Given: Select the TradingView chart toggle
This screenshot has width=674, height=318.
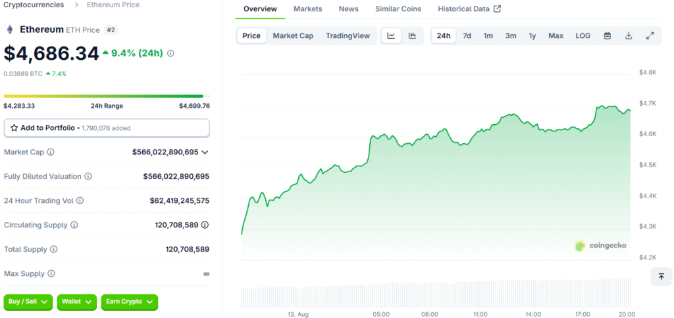Looking at the screenshot, I should pos(348,35).
